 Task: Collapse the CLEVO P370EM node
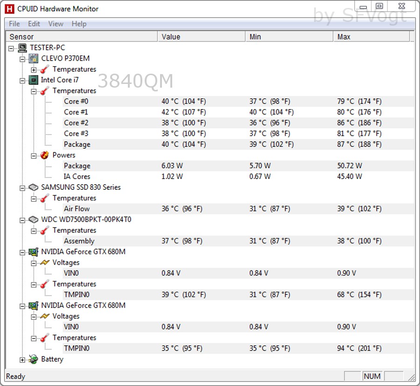22,59
